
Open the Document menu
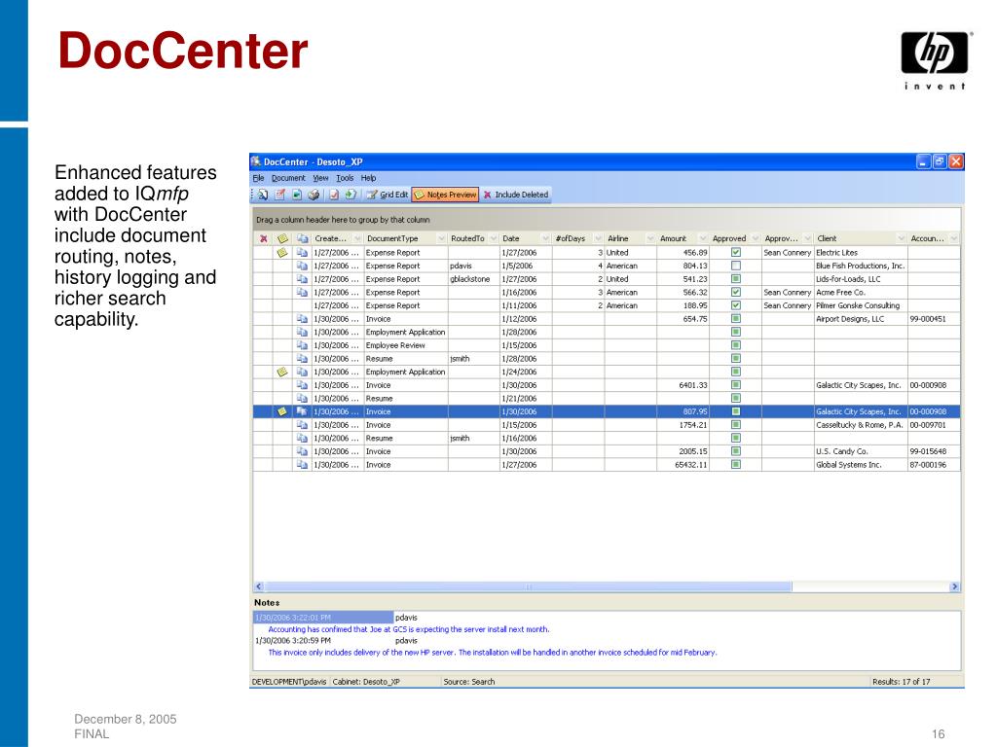pyautogui.click(x=288, y=179)
